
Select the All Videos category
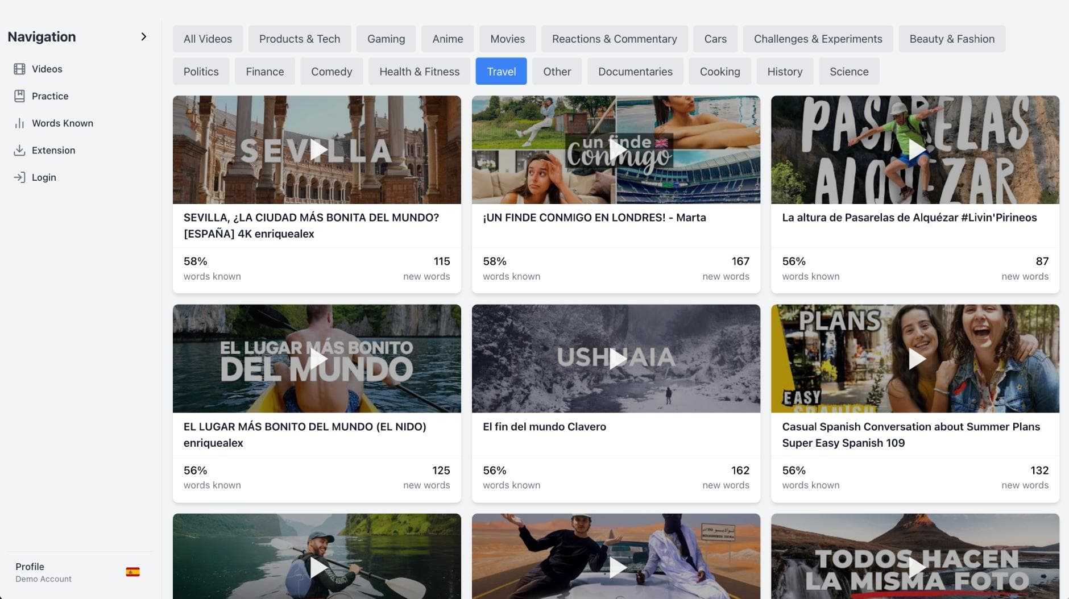pyautogui.click(x=208, y=39)
